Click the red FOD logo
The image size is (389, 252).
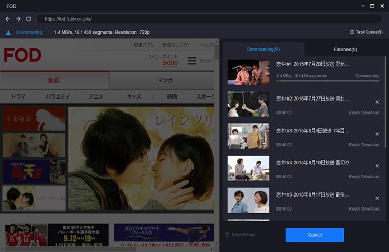point(23,55)
